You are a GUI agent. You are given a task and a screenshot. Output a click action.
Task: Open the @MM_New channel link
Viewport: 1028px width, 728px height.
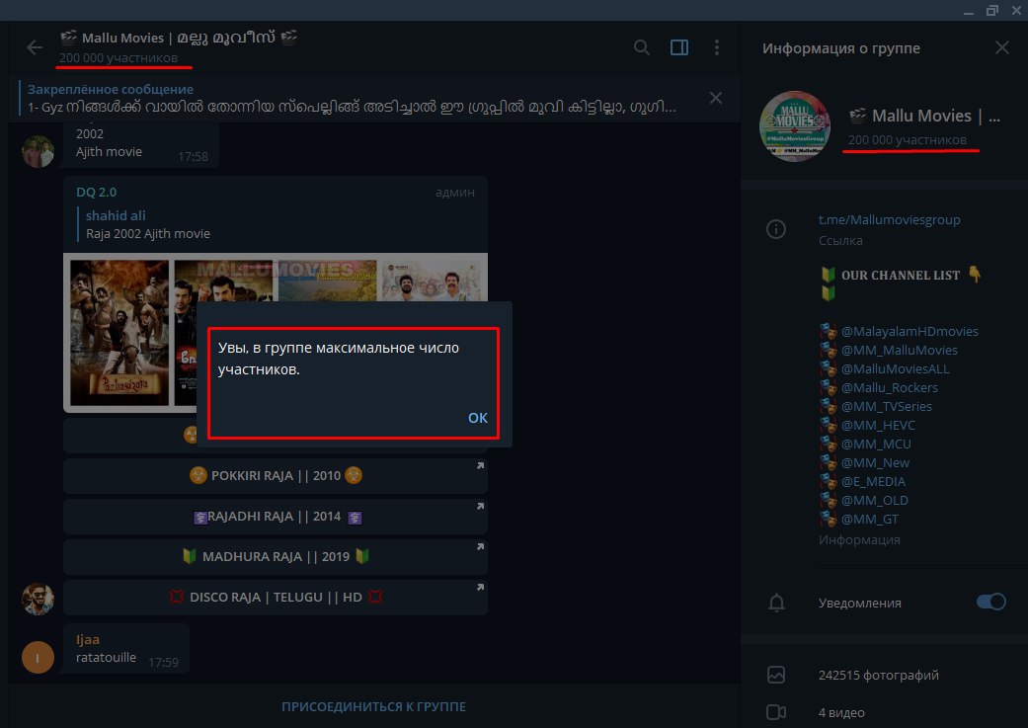tap(875, 463)
